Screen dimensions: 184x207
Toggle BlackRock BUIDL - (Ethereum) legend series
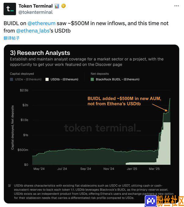click(x=115, y=79)
